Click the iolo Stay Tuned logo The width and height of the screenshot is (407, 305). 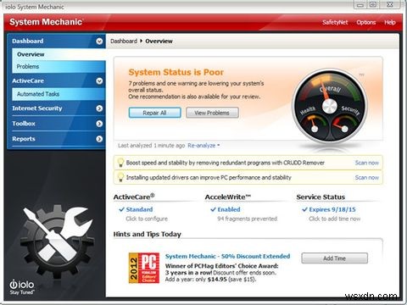(22, 287)
